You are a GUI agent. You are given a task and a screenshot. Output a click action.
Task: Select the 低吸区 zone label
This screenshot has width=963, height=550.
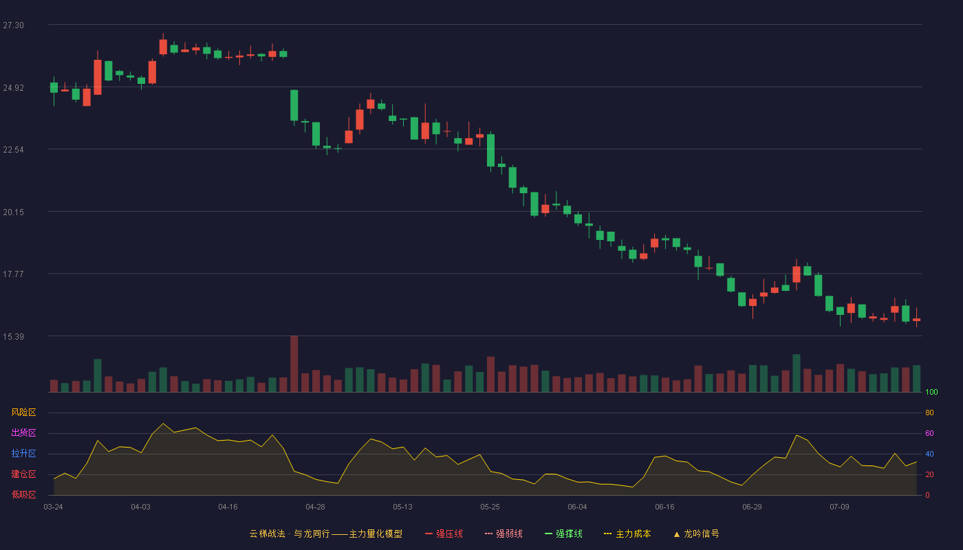coord(23,494)
